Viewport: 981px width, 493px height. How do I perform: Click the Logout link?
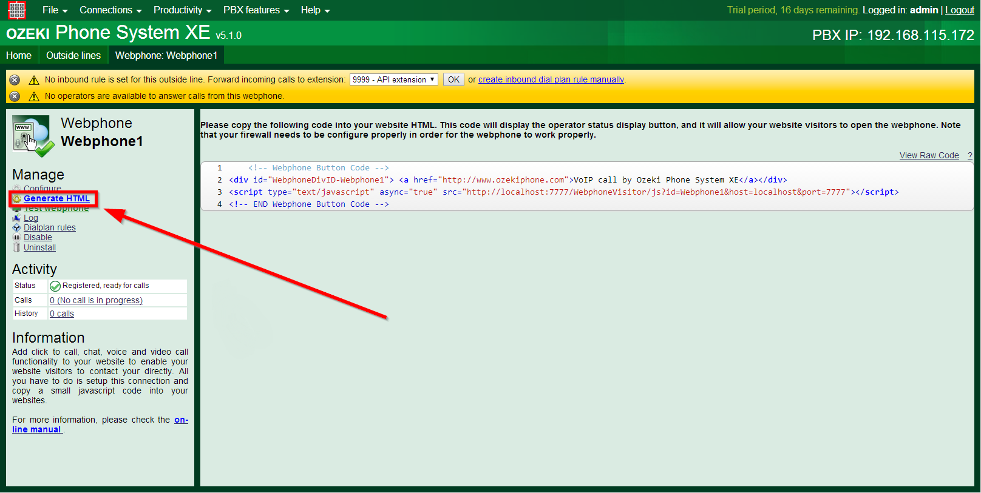(x=959, y=10)
